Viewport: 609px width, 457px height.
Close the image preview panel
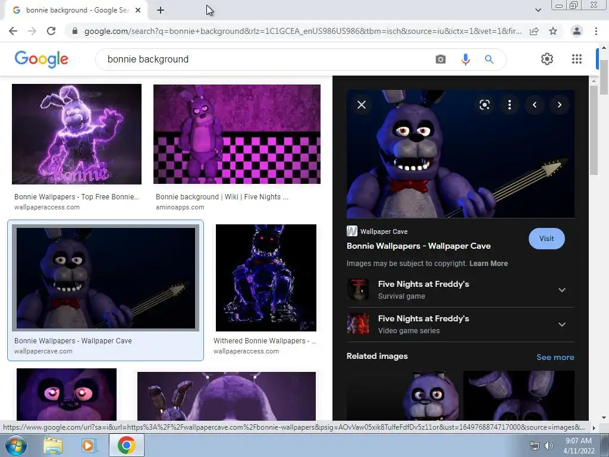point(362,105)
